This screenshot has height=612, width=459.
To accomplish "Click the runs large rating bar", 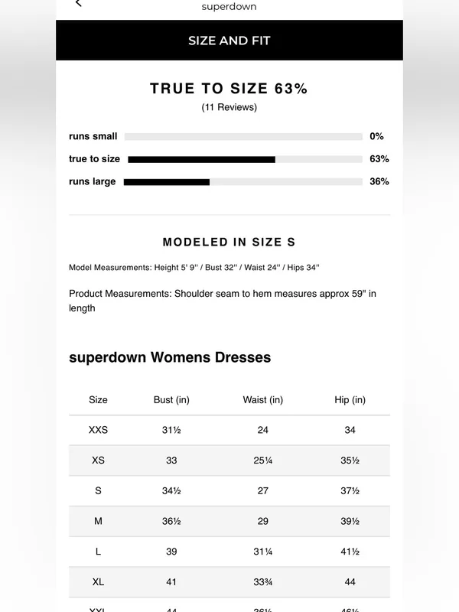I will pyautogui.click(x=243, y=182).
